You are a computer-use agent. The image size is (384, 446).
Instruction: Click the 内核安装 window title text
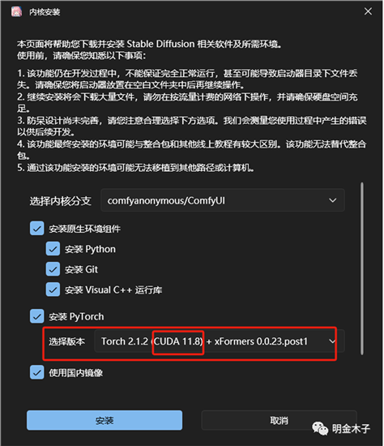[45, 12]
